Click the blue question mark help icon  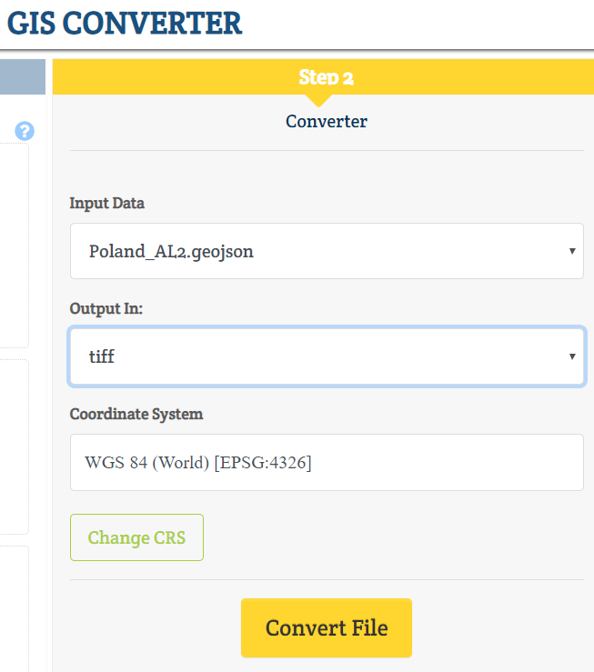click(25, 131)
